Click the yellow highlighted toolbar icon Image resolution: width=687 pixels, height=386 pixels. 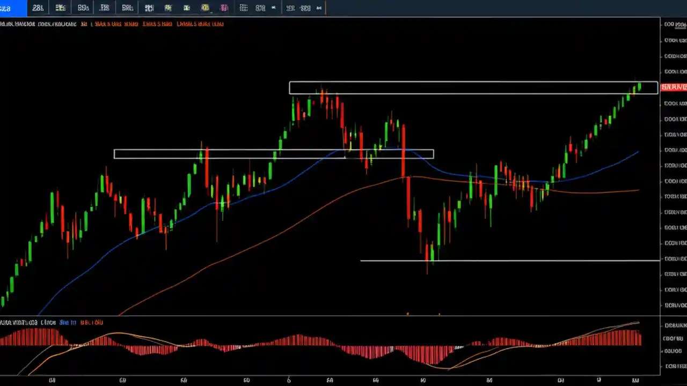pos(204,8)
